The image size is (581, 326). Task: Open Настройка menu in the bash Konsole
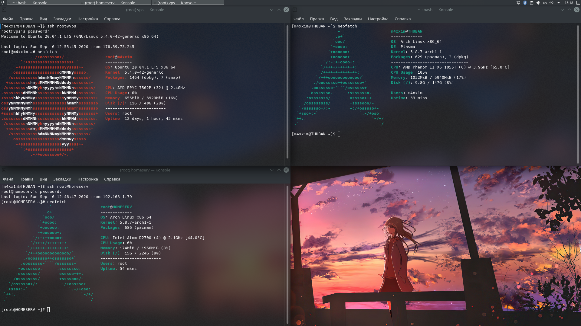pyautogui.click(x=378, y=19)
